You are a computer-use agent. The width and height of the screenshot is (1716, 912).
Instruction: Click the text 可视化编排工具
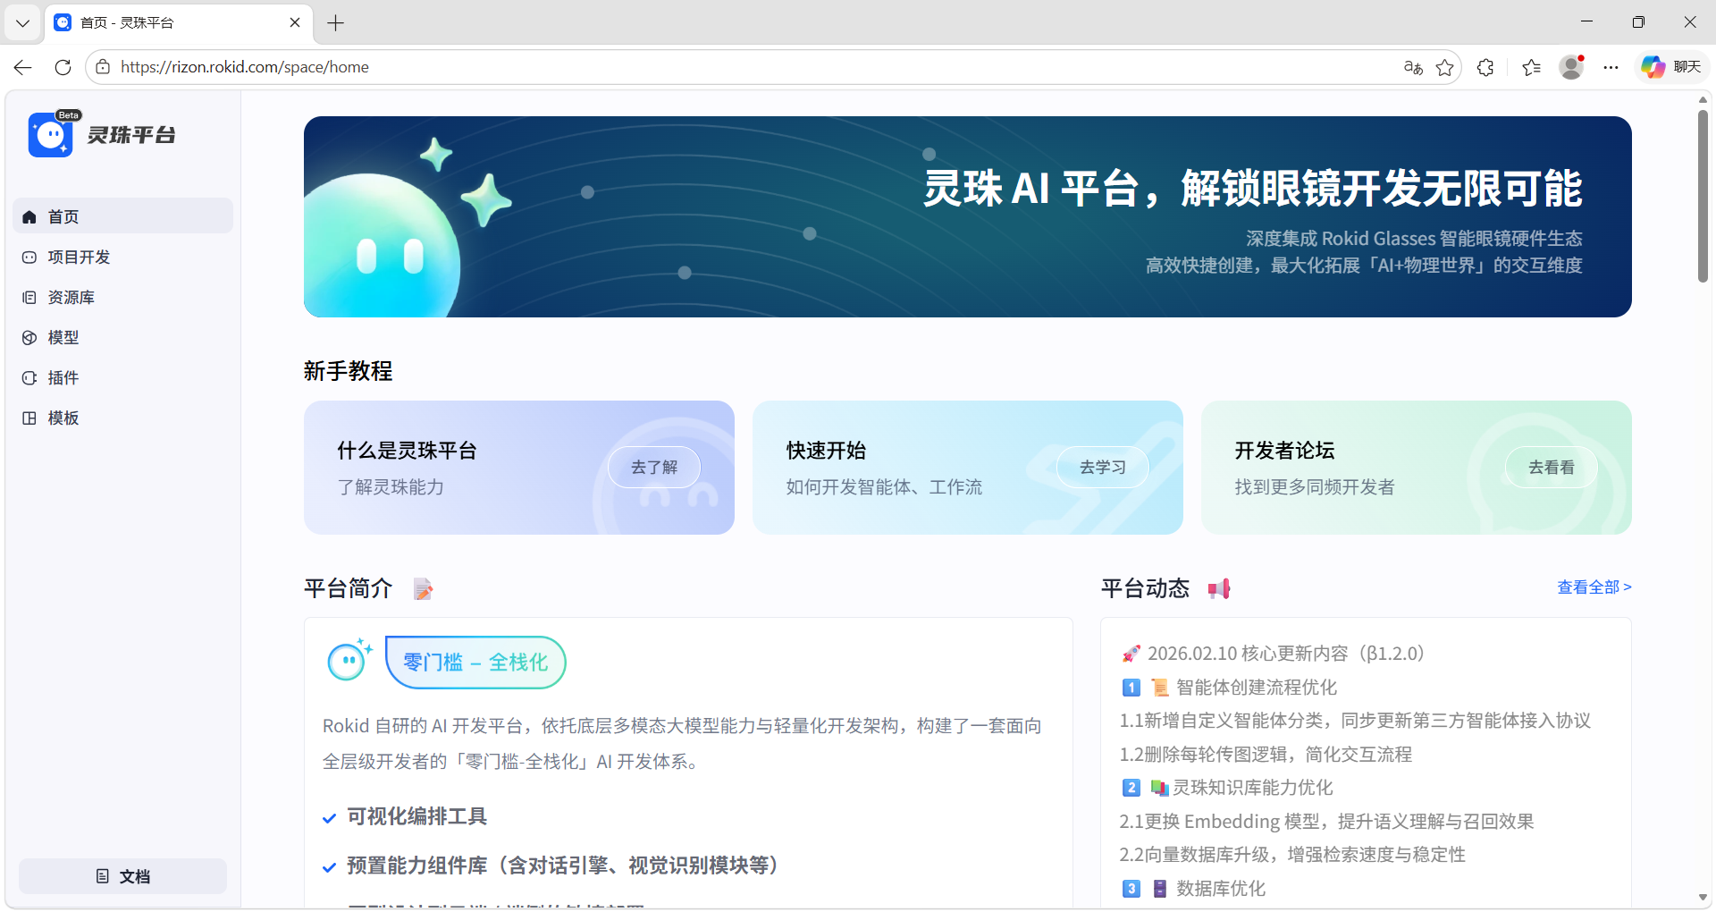tap(416, 816)
